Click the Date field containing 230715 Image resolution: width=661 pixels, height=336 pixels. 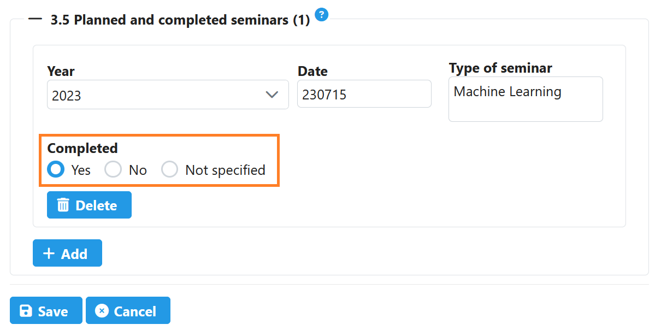point(364,93)
